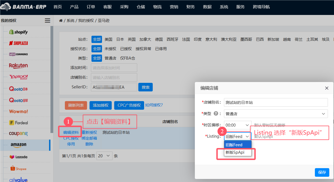Open the 产品 menu
The image size is (334, 182).
tap(74, 7)
